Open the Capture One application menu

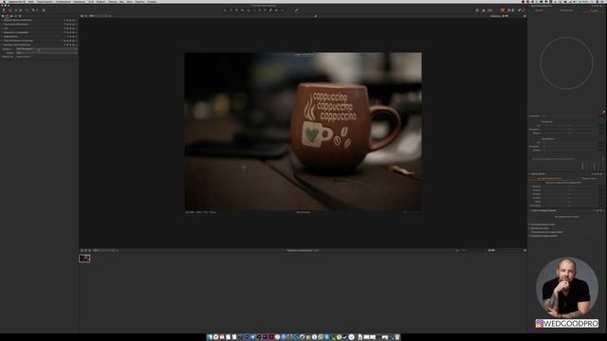click(x=17, y=2)
